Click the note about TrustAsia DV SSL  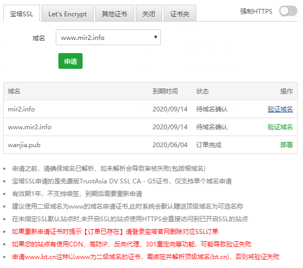click(122, 181)
